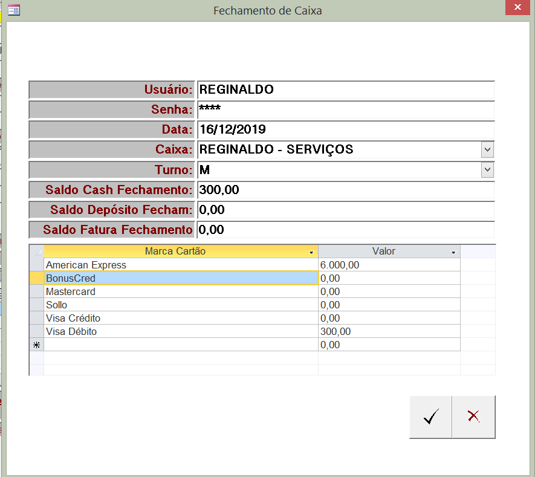The image size is (535, 477).
Task: Click the new record asterisk row selector
Action: (x=36, y=345)
